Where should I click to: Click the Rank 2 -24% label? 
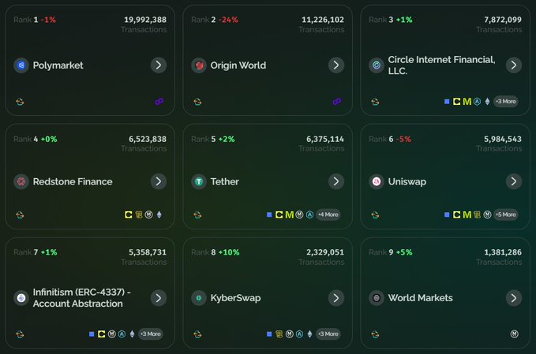[215, 20]
